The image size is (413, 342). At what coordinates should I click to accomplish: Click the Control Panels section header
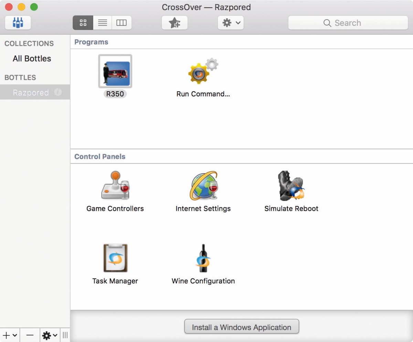[100, 156]
